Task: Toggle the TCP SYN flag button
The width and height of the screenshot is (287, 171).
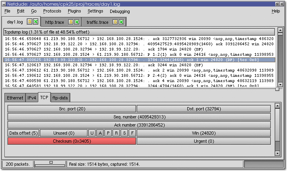Action: click(124, 133)
